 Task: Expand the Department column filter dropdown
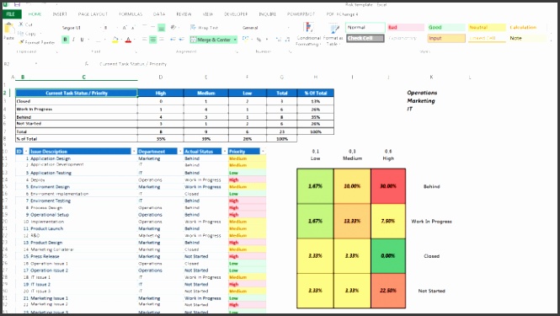[x=180, y=152]
